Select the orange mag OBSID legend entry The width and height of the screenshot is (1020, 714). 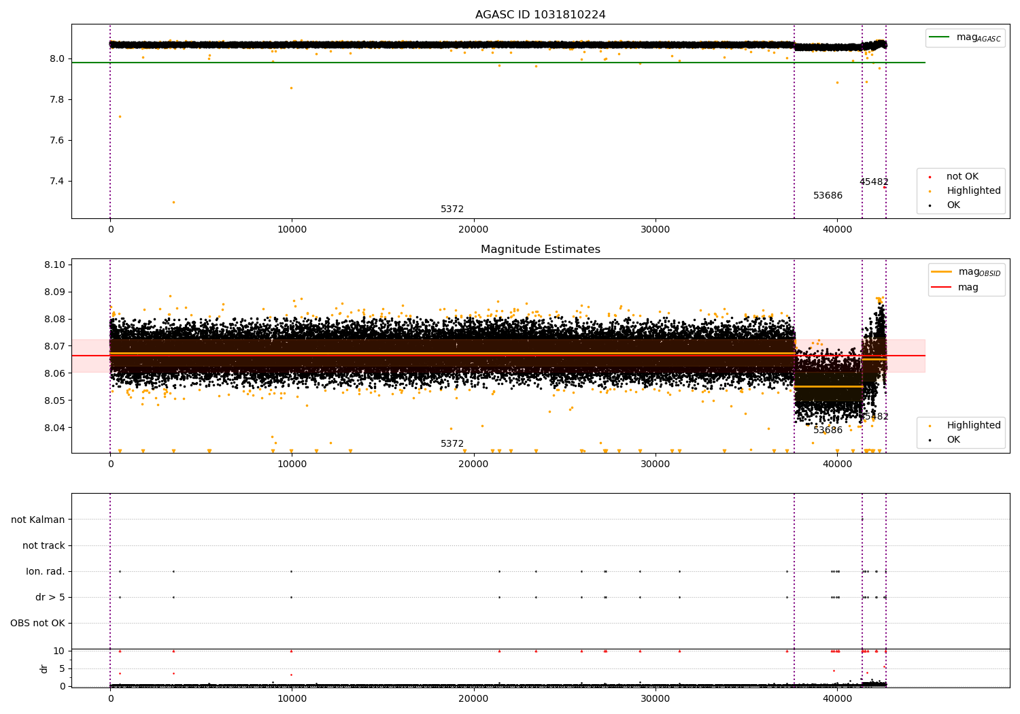tap(966, 272)
